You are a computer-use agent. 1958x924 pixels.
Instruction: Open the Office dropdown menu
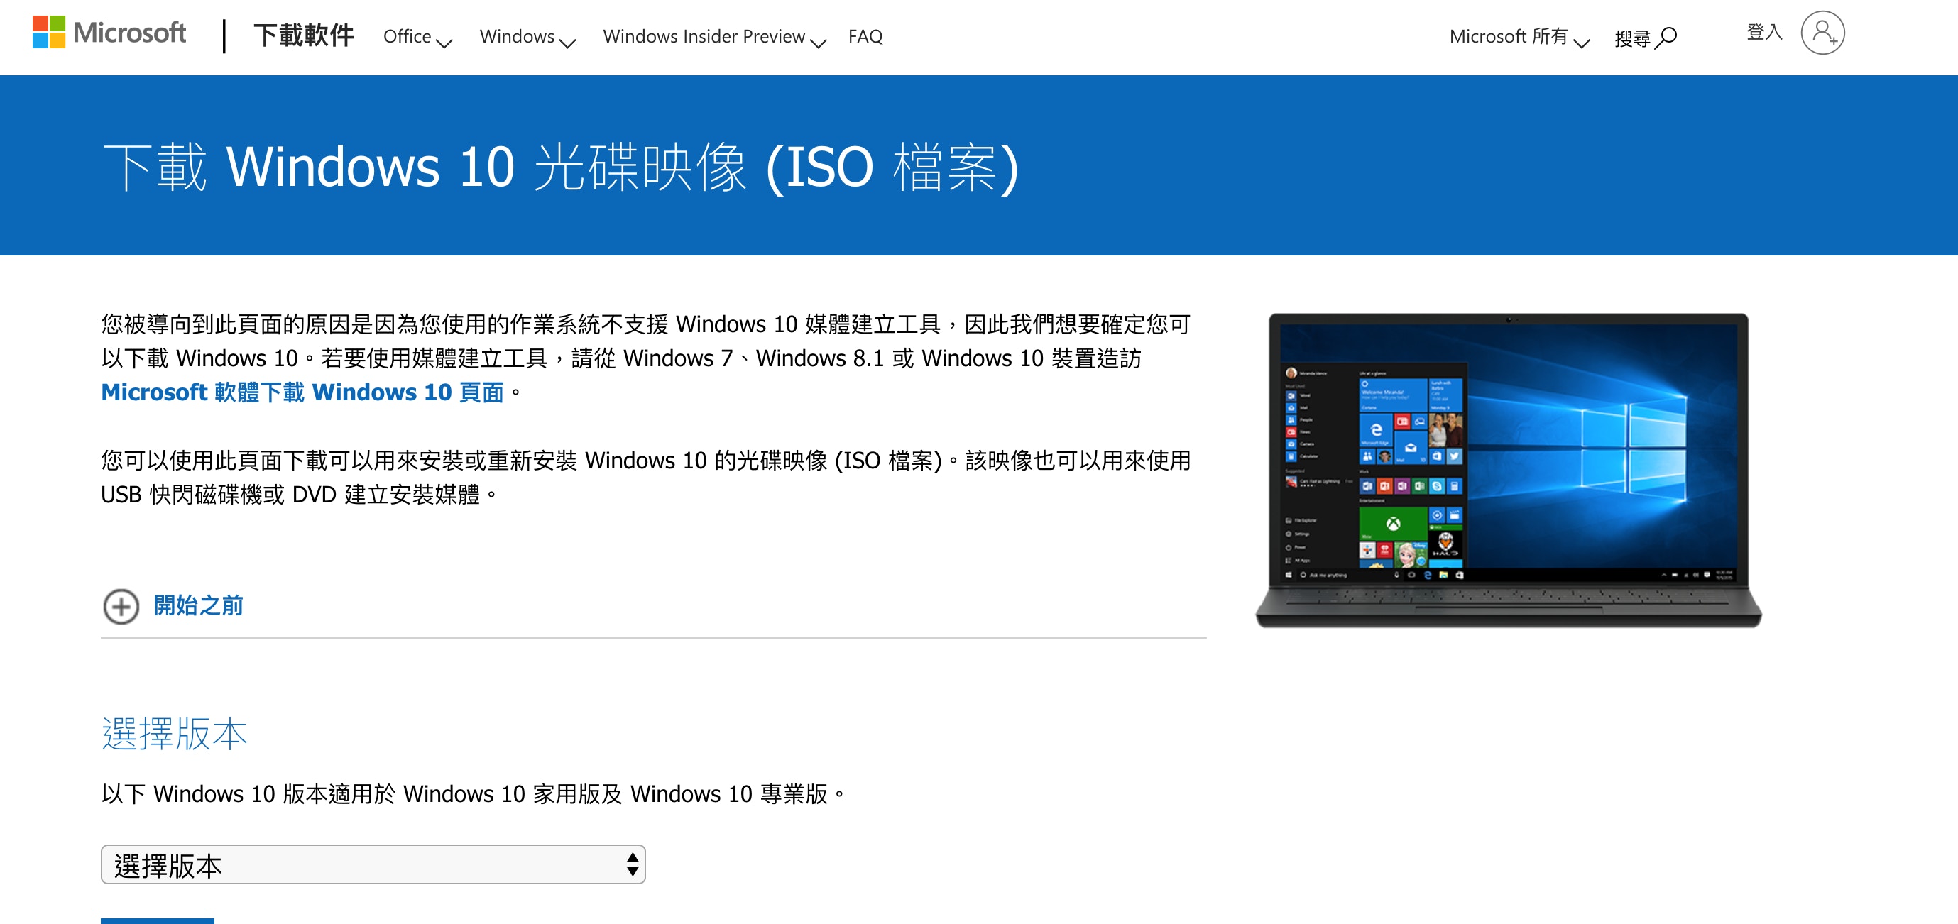[418, 35]
